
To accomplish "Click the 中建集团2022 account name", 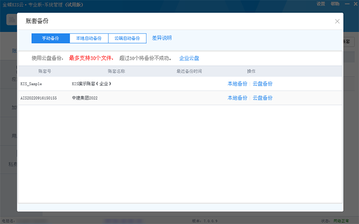I will [x=85, y=98].
